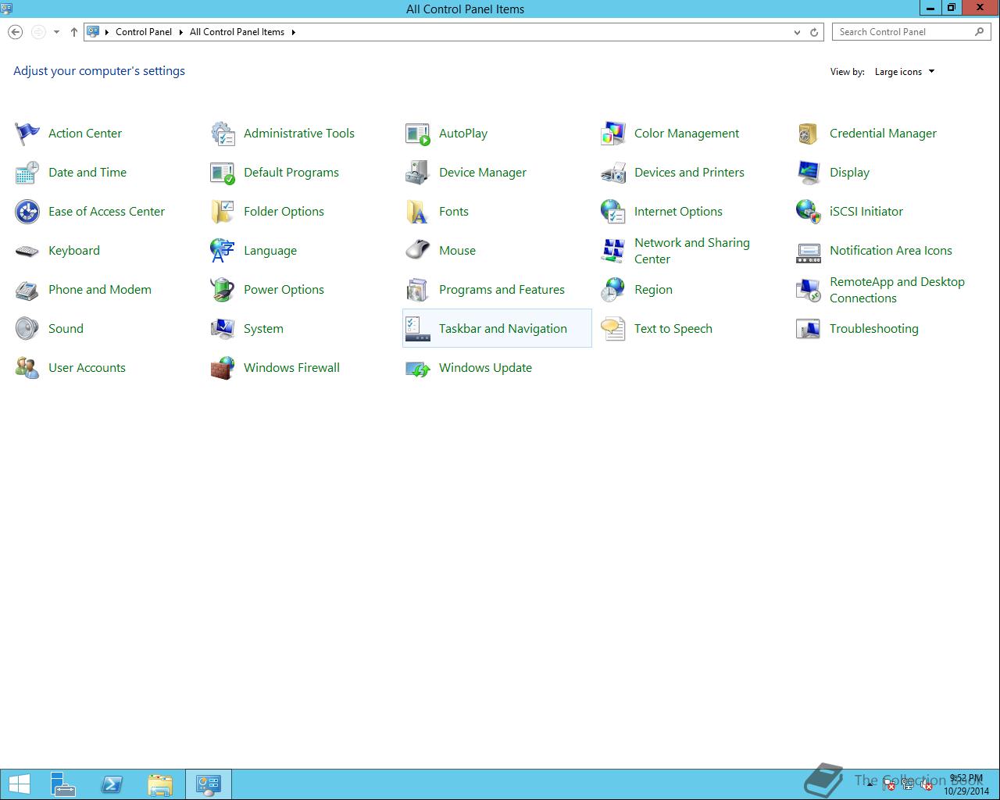Click the search magnifier icon
This screenshot has height=800, width=1000.
(x=980, y=32)
